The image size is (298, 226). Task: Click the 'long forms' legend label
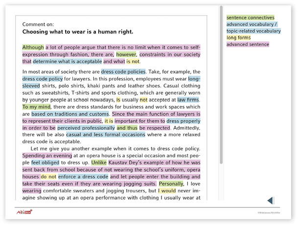238,38
